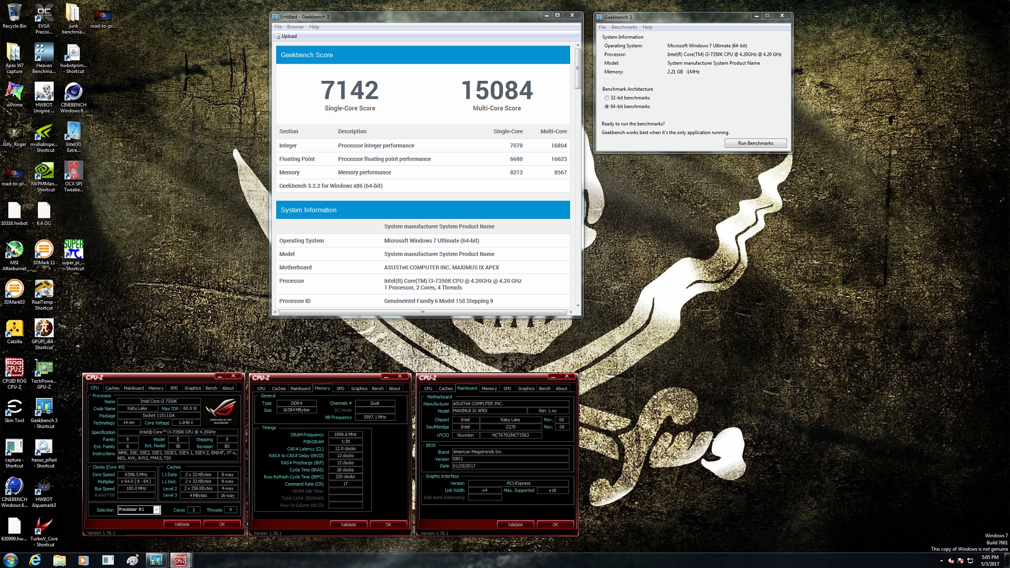Click vertical scrollbar thumb in Geekbench results
The width and height of the screenshot is (1010, 568).
tap(577, 69)
